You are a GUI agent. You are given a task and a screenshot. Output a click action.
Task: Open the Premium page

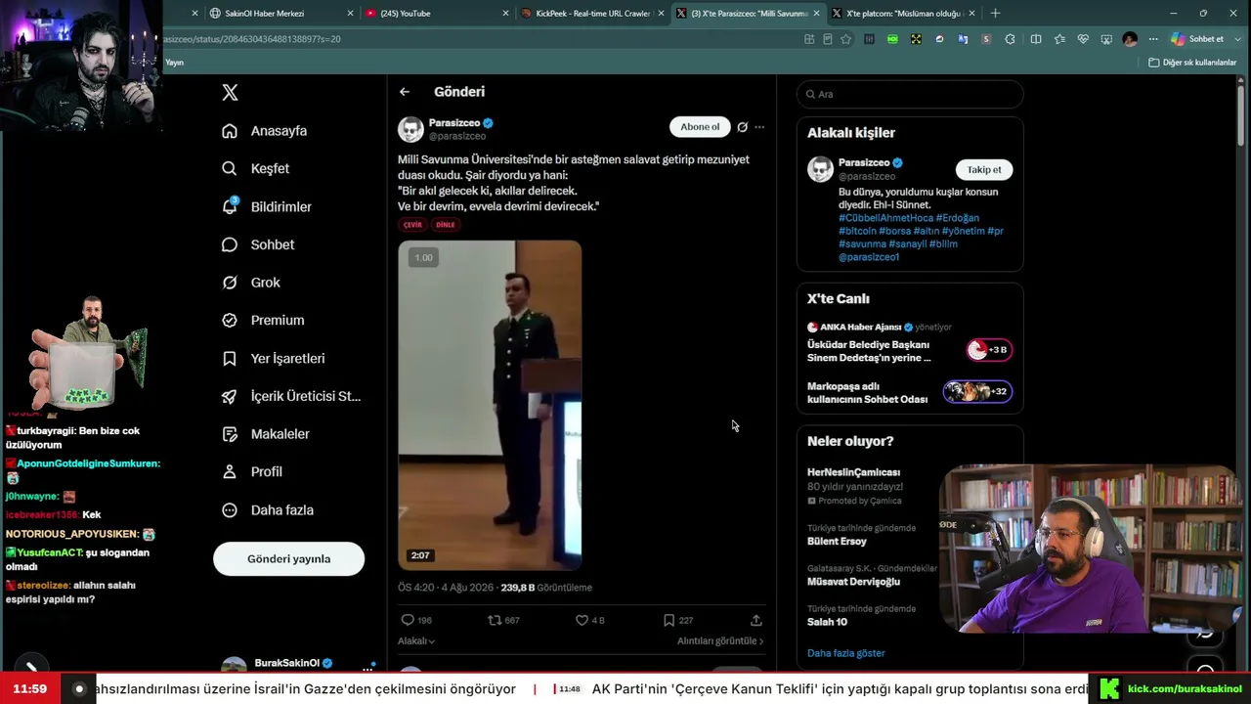pos(263,320)
